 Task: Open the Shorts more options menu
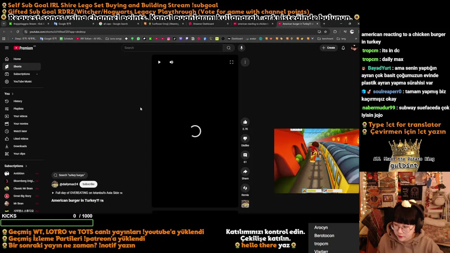[x=245, y=62]
